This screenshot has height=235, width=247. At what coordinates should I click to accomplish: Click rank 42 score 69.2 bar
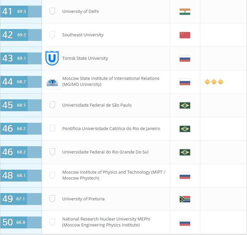tap(21, 35)
